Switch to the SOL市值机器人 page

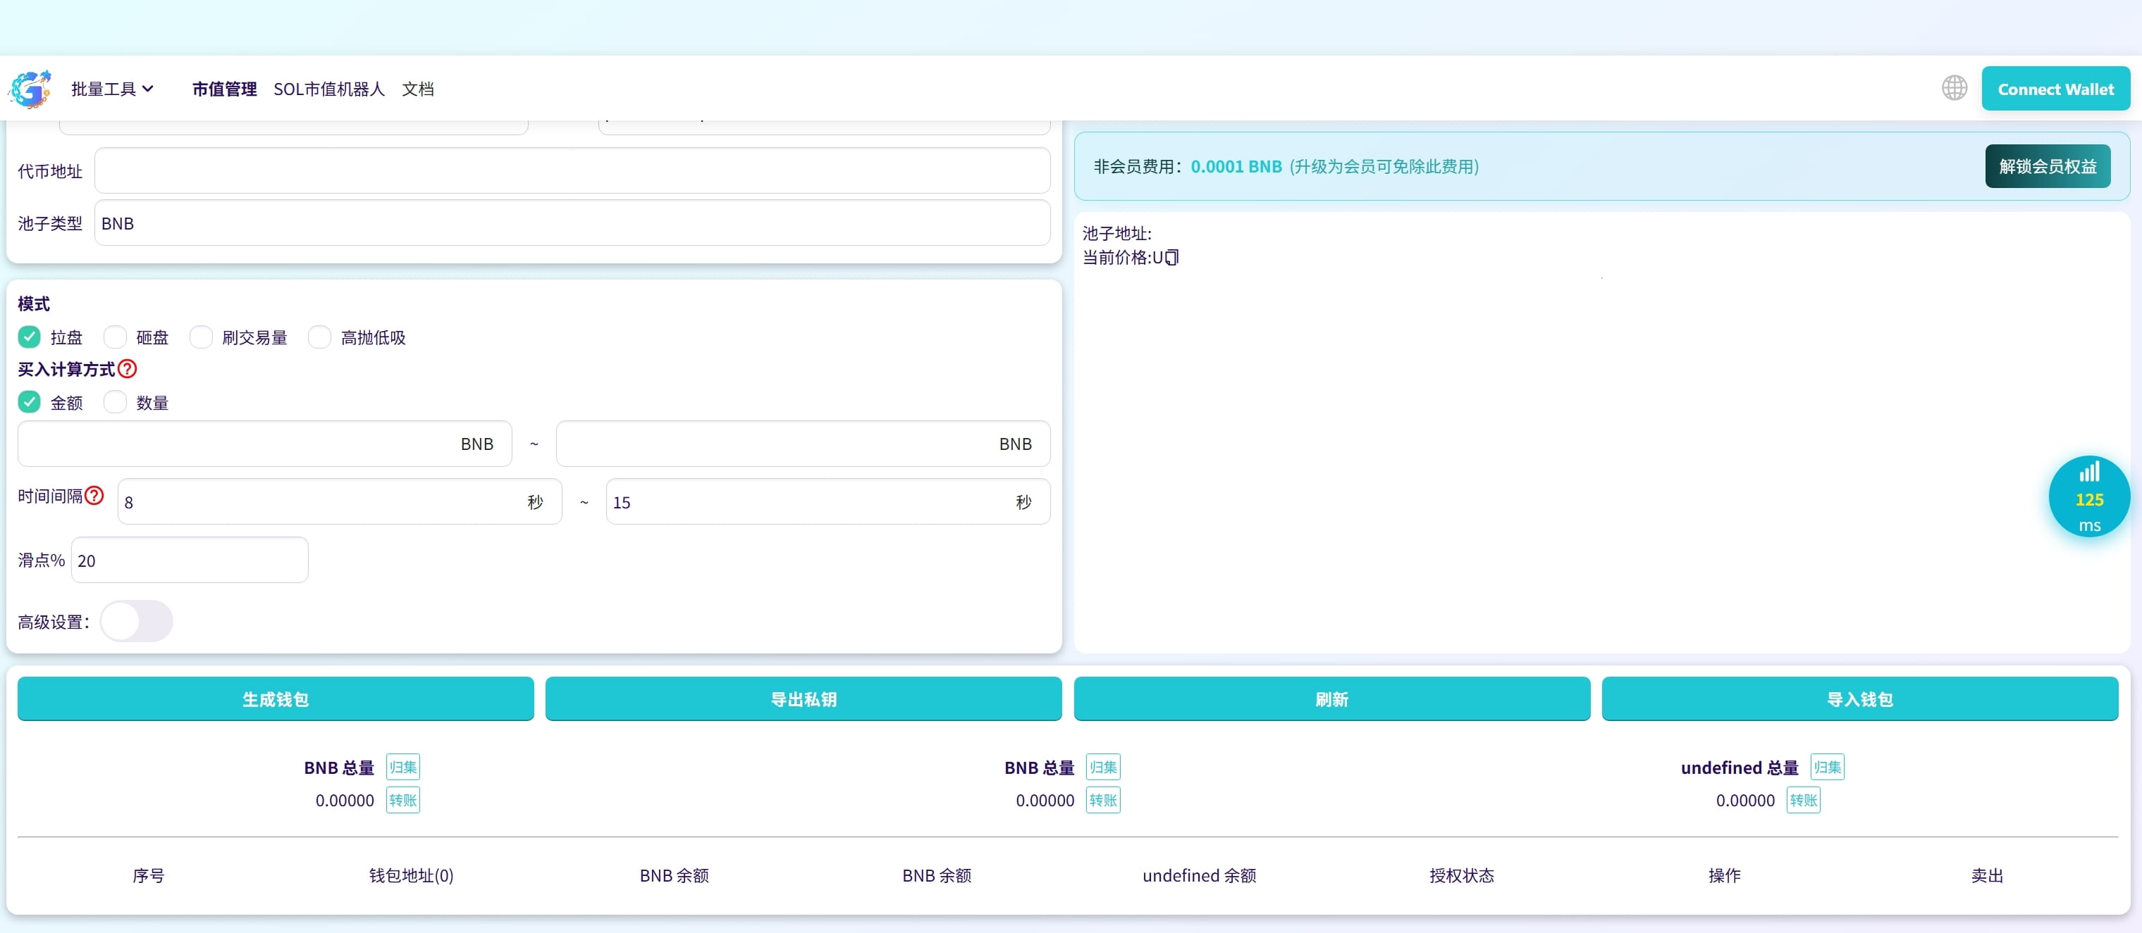pos(328,89)
